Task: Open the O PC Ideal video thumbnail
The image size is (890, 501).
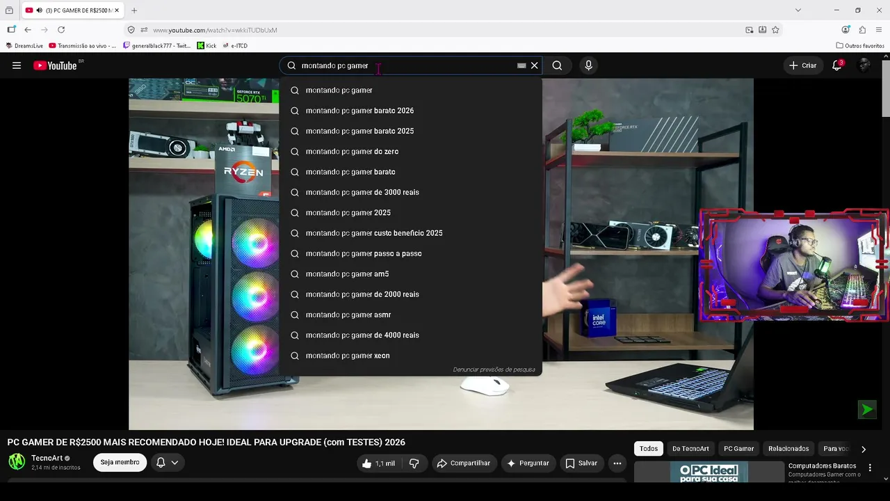Action: point(708,472)
